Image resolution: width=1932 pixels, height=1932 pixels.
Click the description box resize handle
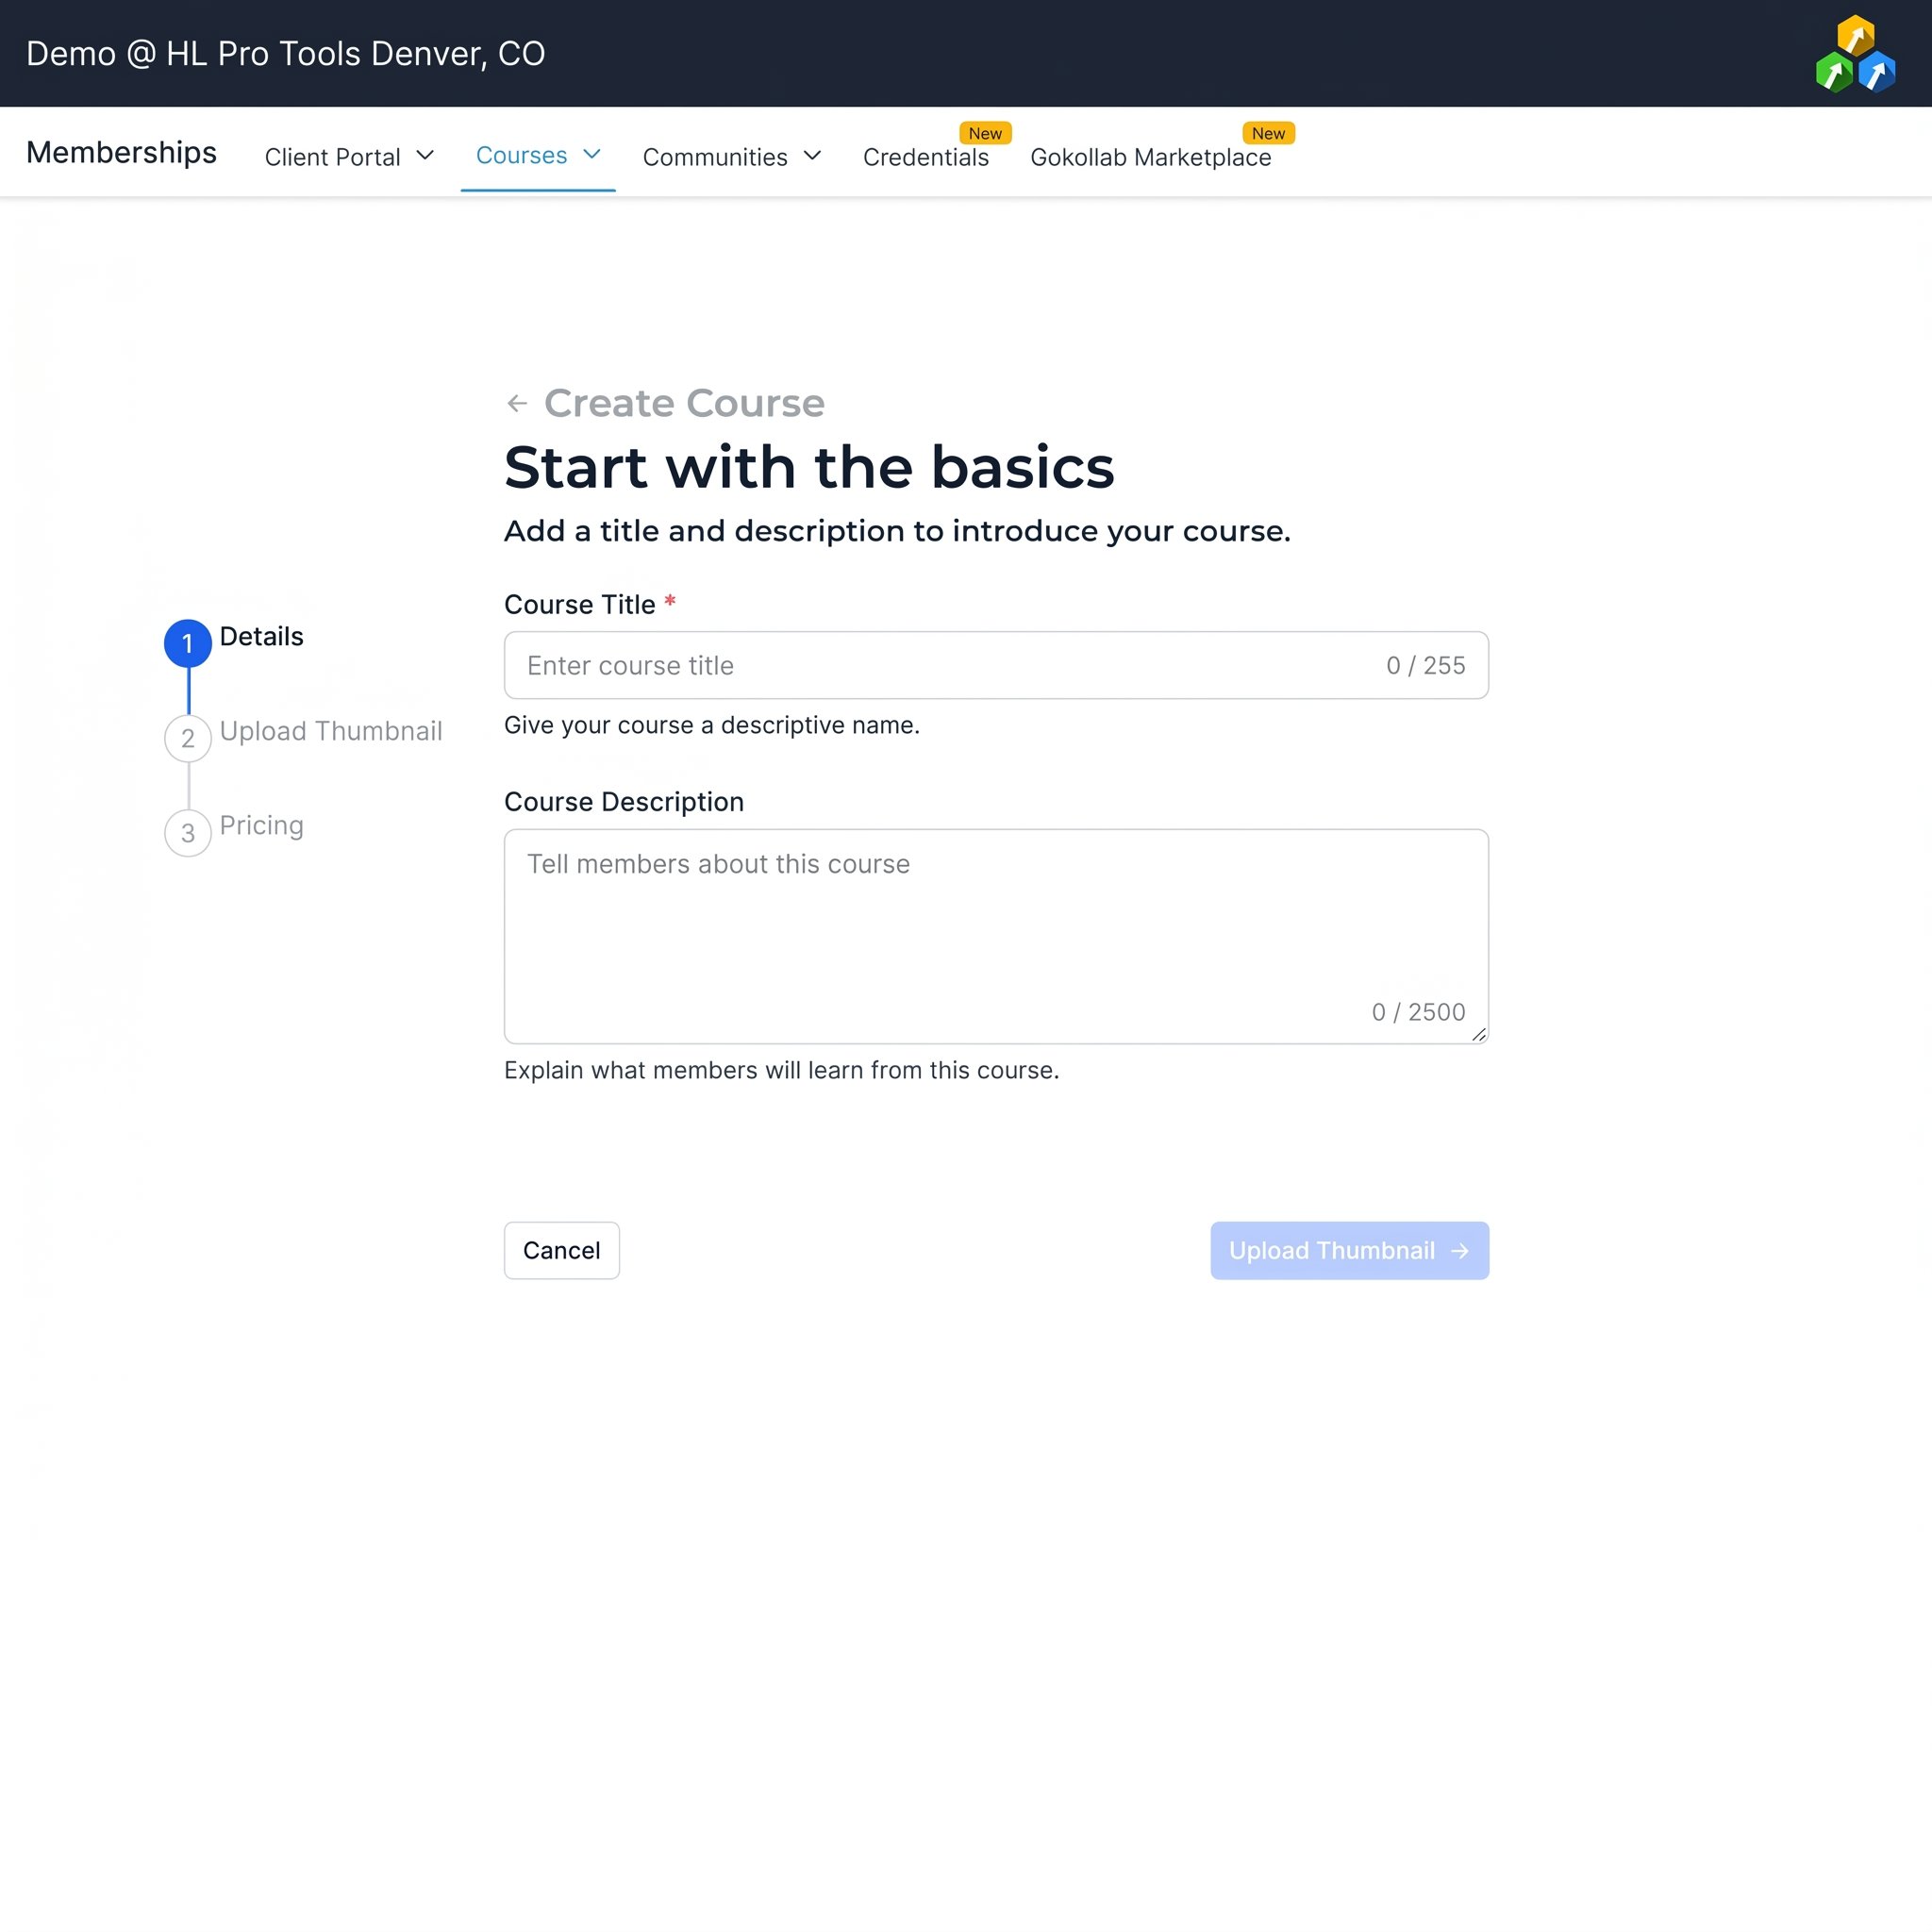click(x=1479, y=1034)
